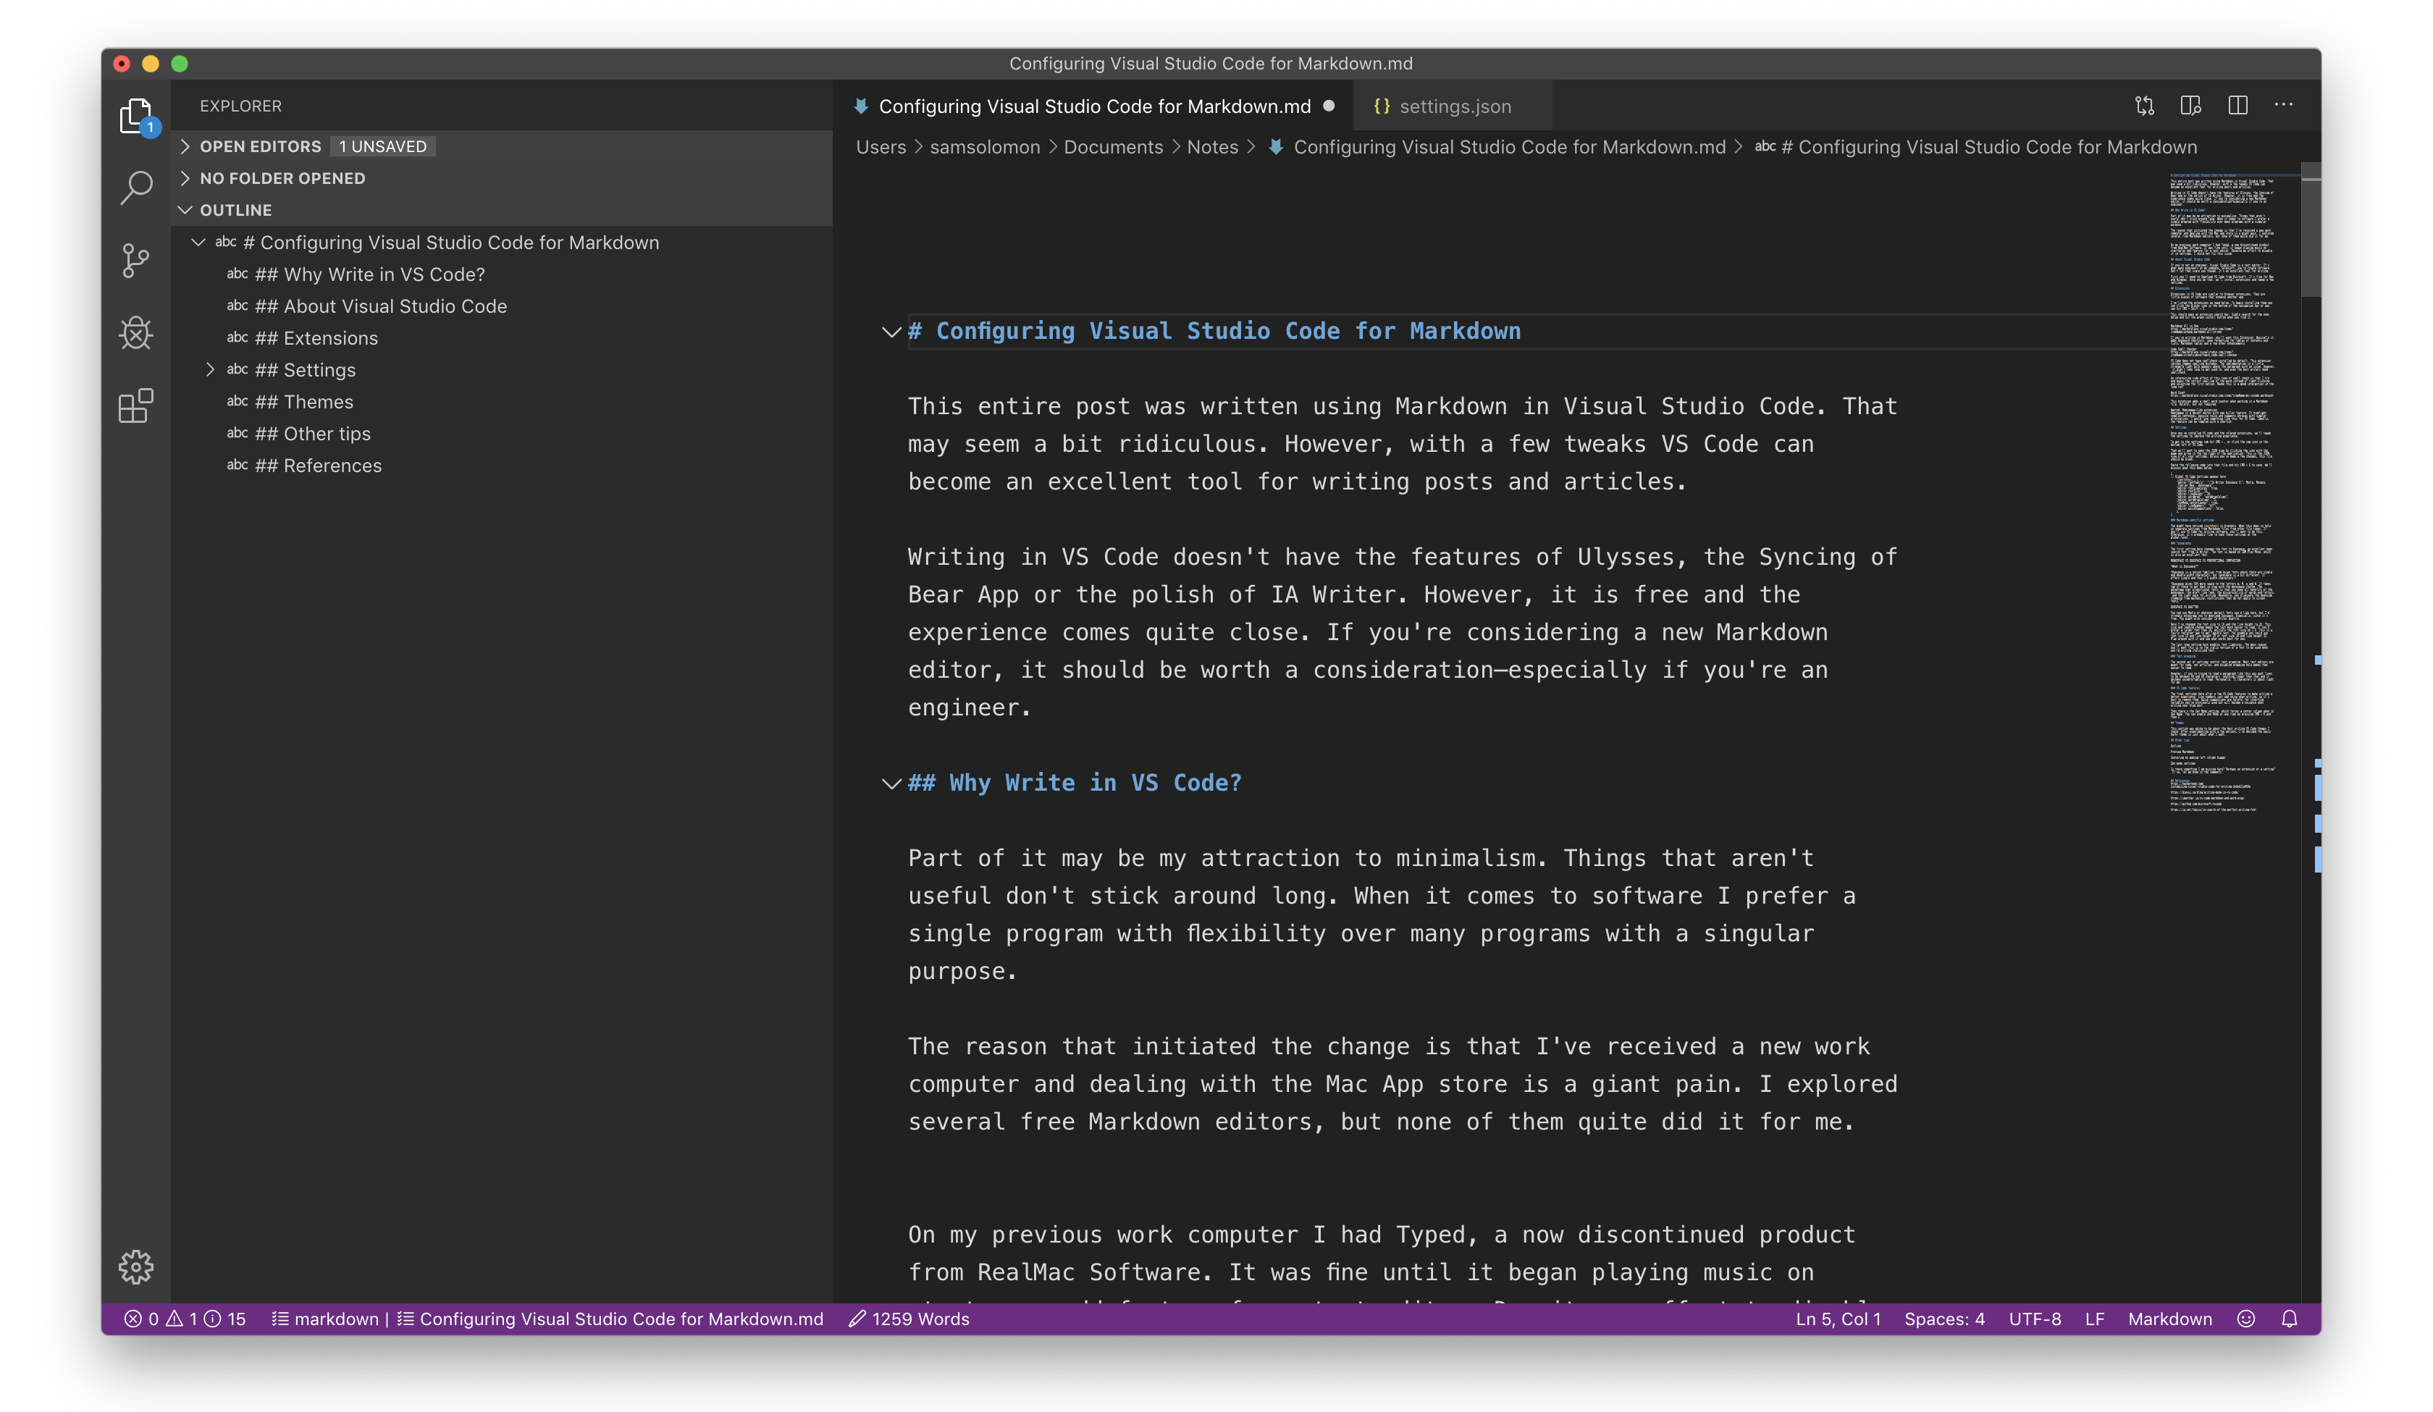
Task: Open Markdown preview to the side
Action: point(2190,106)
